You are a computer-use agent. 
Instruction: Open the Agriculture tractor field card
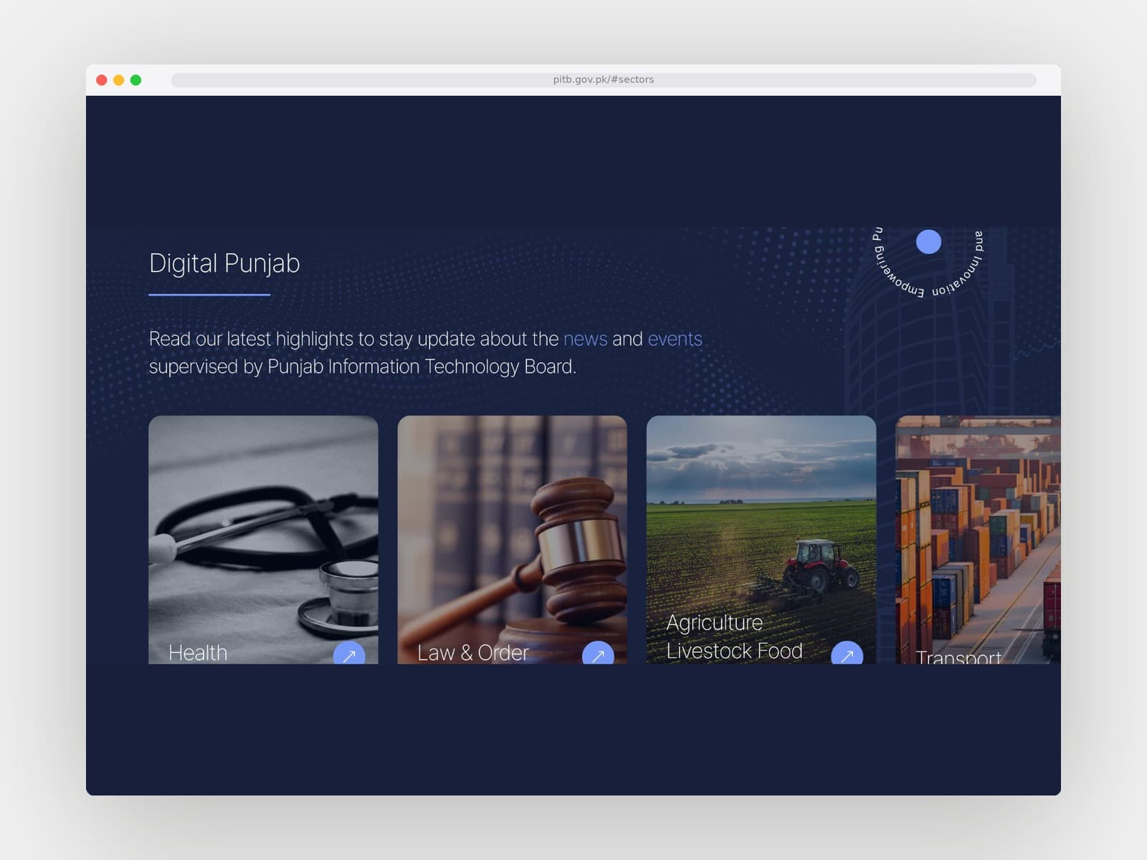point(761,540)
